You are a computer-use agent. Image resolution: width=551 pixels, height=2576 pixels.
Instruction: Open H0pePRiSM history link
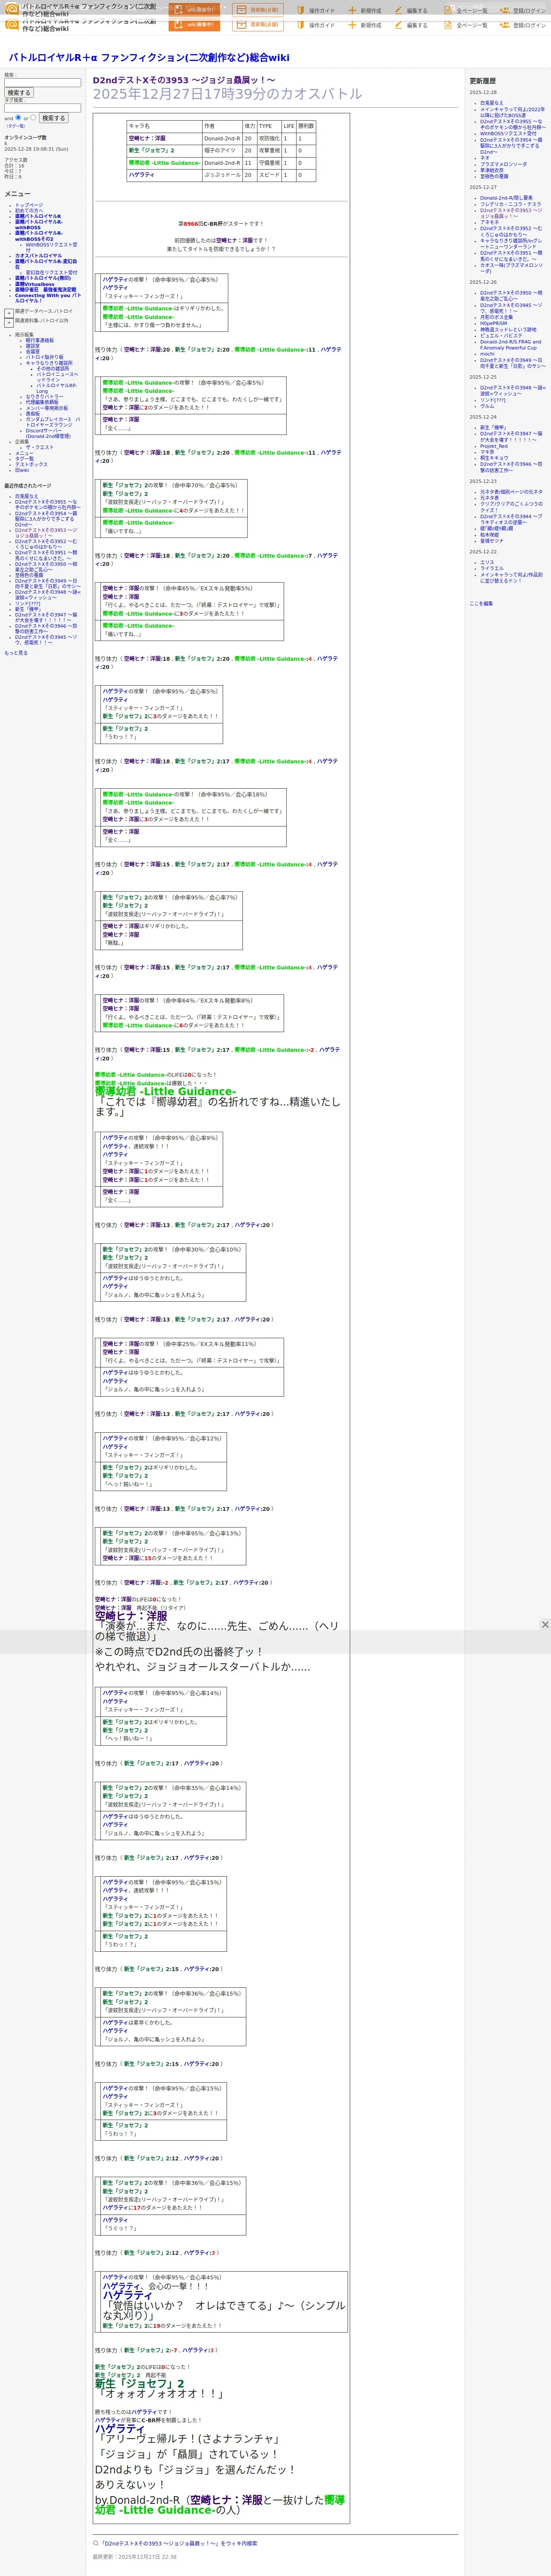pos(494,323)
